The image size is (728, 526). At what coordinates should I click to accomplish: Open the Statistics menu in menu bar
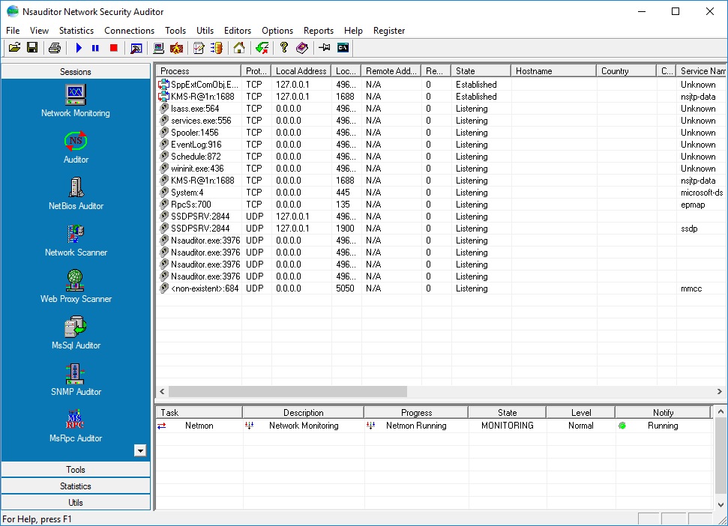pos(76,31)
